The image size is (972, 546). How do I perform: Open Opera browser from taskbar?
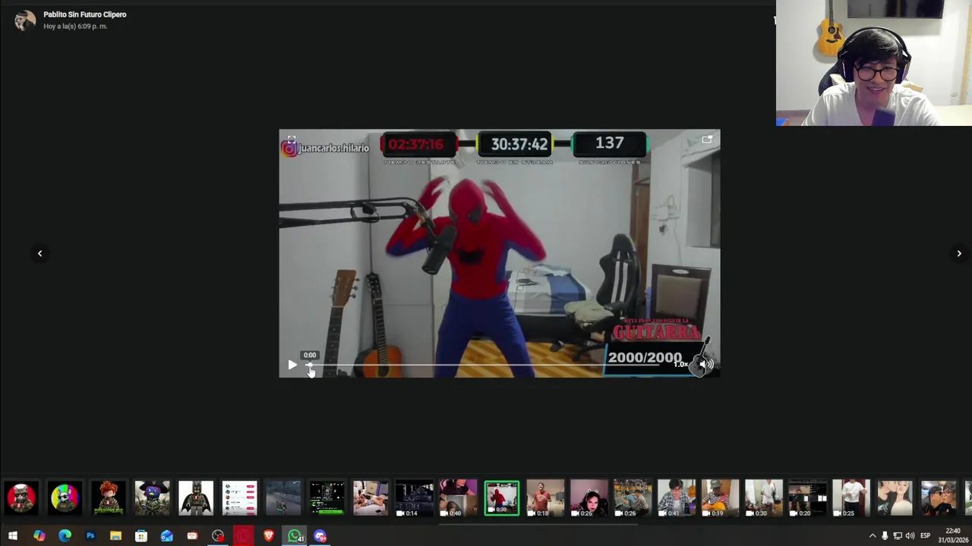[x=243, y=536]
